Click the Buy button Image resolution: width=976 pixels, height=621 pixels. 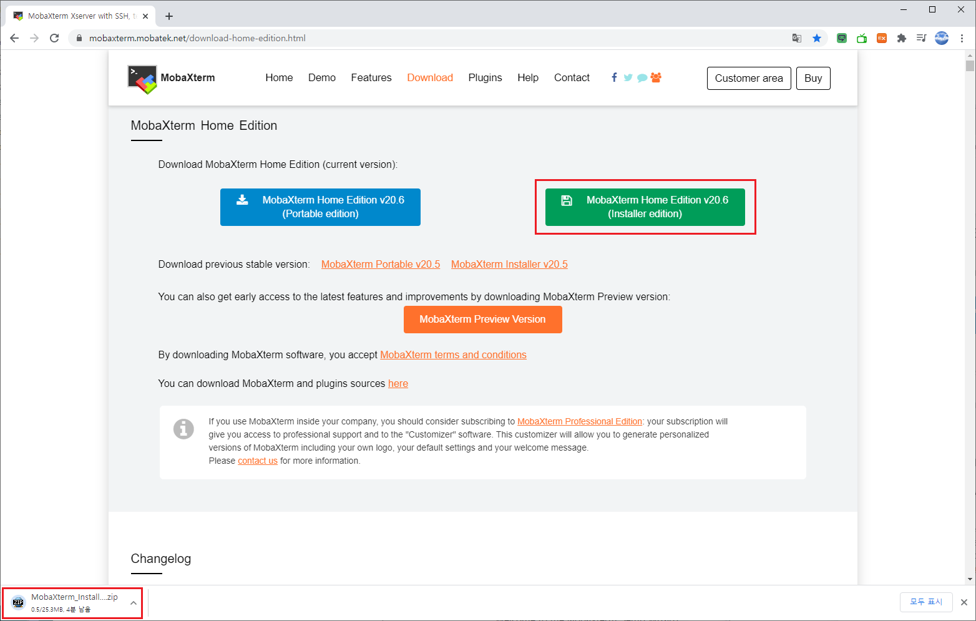click(813, 78)
